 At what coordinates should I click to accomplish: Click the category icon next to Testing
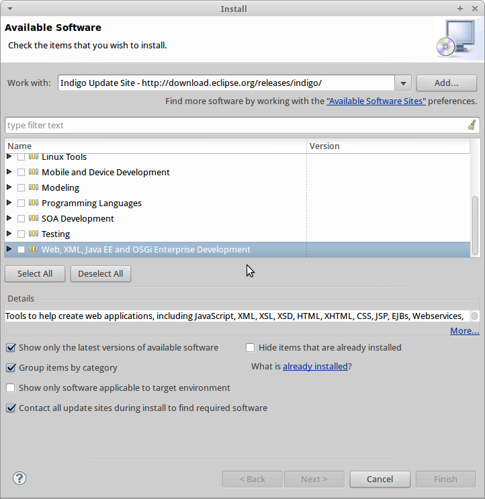tap(34, 234)
